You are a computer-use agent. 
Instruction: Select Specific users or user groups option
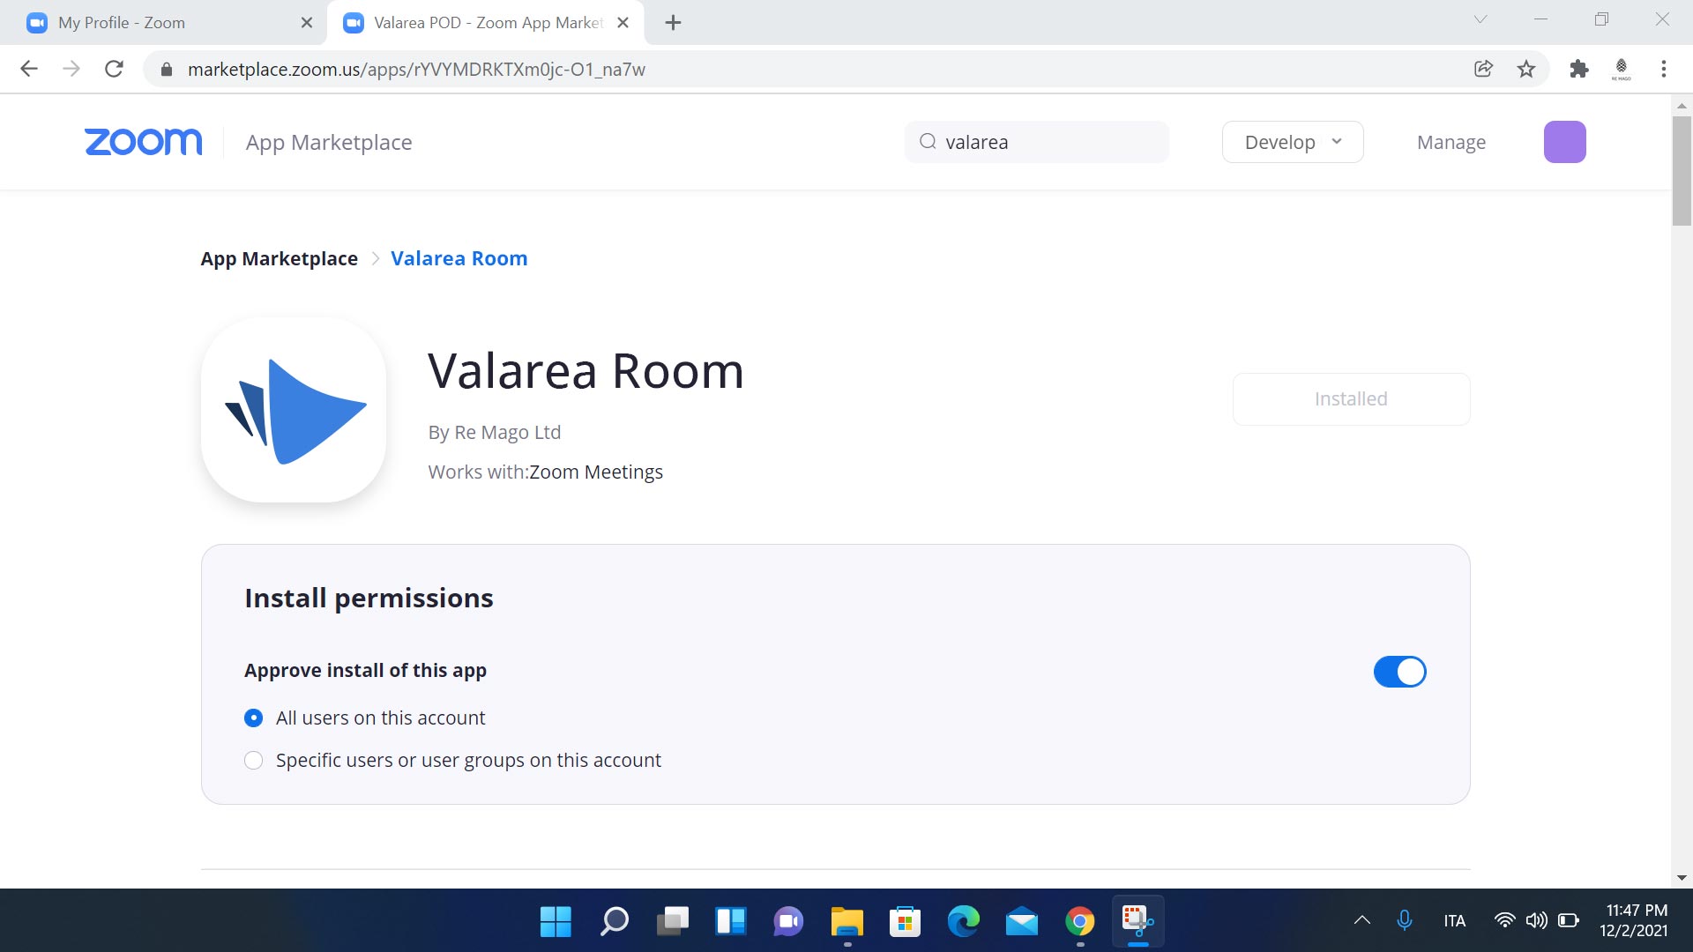pyautogui.click(x=253, y=760)
